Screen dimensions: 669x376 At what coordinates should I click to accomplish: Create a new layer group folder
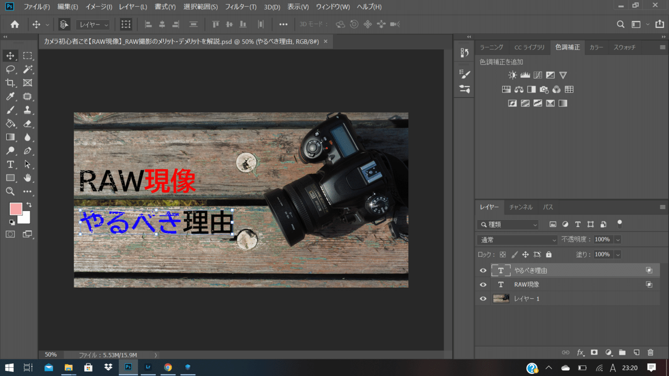pos(622,352)
